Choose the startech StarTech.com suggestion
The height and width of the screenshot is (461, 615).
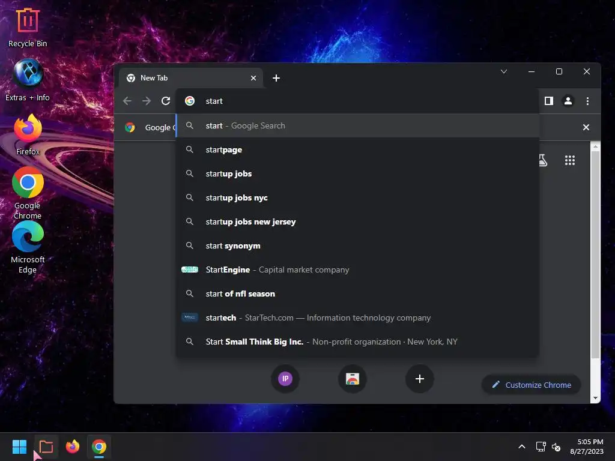point(358,318)
